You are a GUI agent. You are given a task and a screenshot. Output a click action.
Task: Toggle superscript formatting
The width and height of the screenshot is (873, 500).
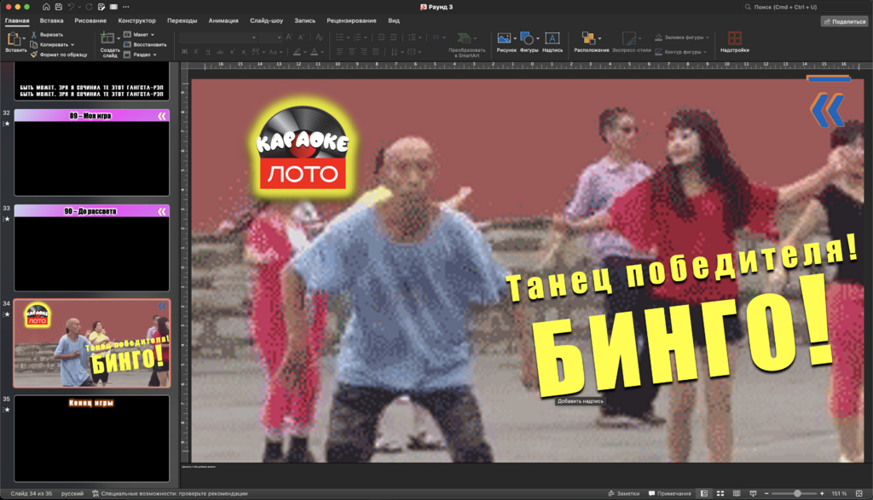(232, 52)
